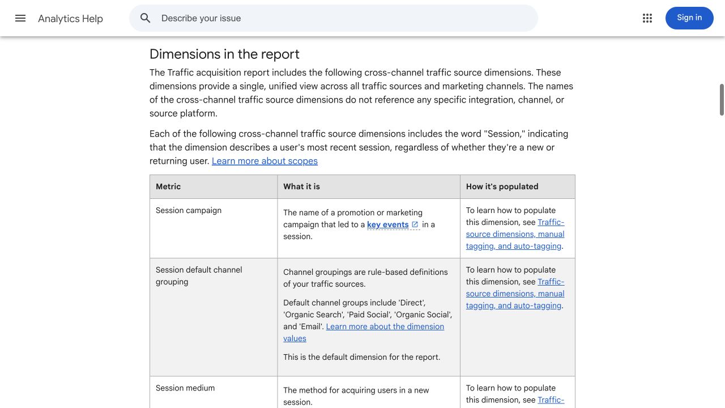Image resolution: width=725 pixels, height=408 pixels.
Task: Open Learn more about the dimension values link
Action: [364, 332]
